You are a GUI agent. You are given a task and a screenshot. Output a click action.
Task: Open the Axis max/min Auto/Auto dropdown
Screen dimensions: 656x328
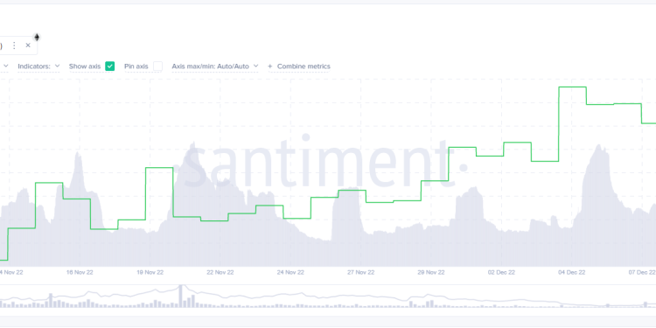215,66
